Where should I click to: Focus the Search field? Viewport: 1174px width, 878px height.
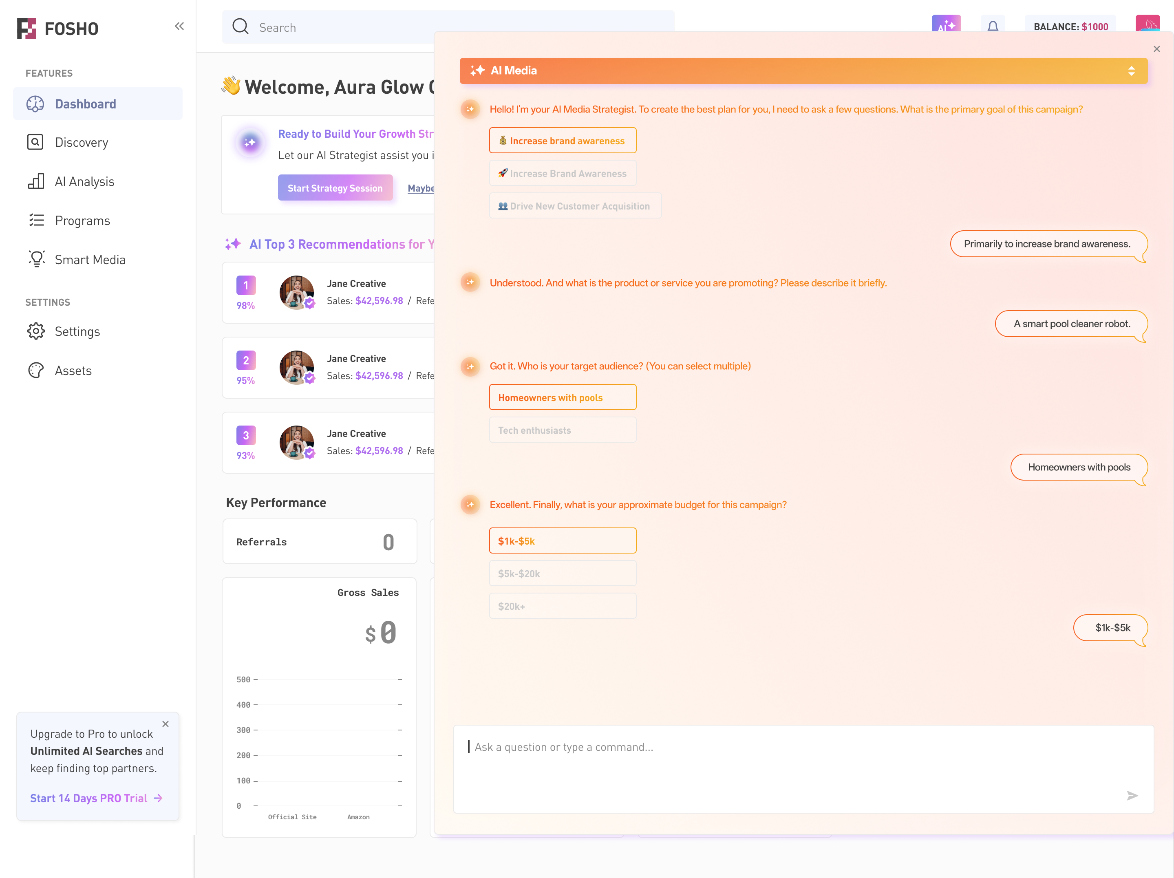click(448, 27)
